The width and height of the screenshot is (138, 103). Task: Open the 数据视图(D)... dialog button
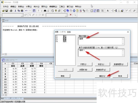(x=120, y=64)
